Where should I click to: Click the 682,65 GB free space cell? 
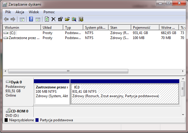click(x=169, y=33)
